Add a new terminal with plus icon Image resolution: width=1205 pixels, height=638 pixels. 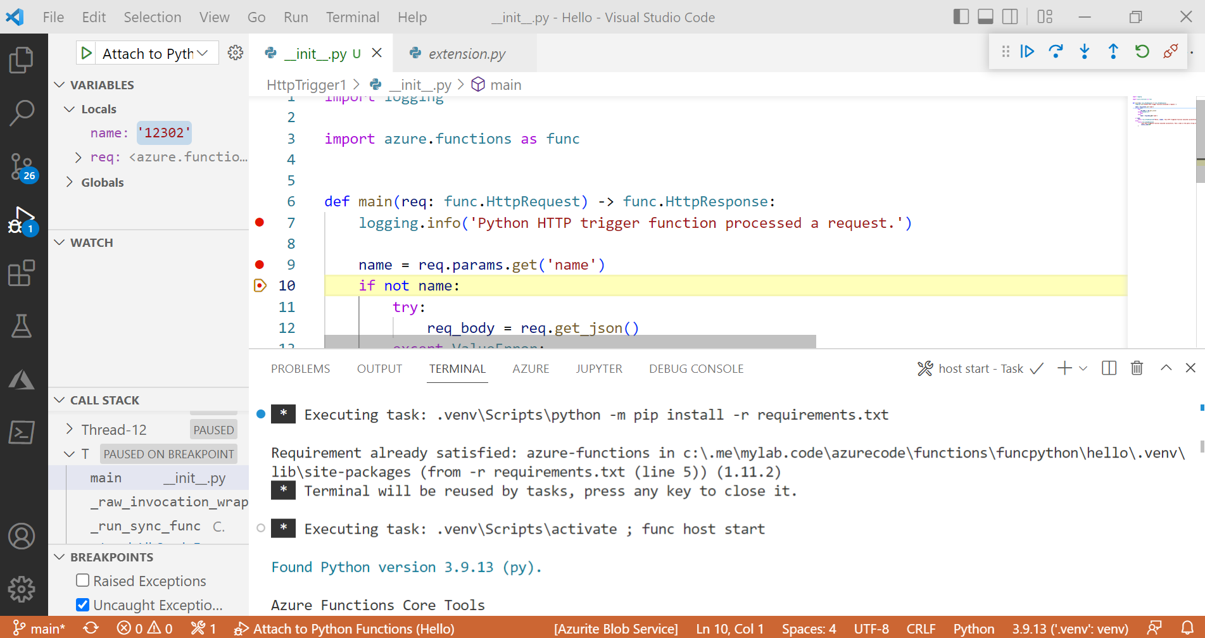pos(1064,368)
